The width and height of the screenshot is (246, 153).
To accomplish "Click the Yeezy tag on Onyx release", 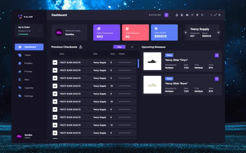I will click(169, 55).
